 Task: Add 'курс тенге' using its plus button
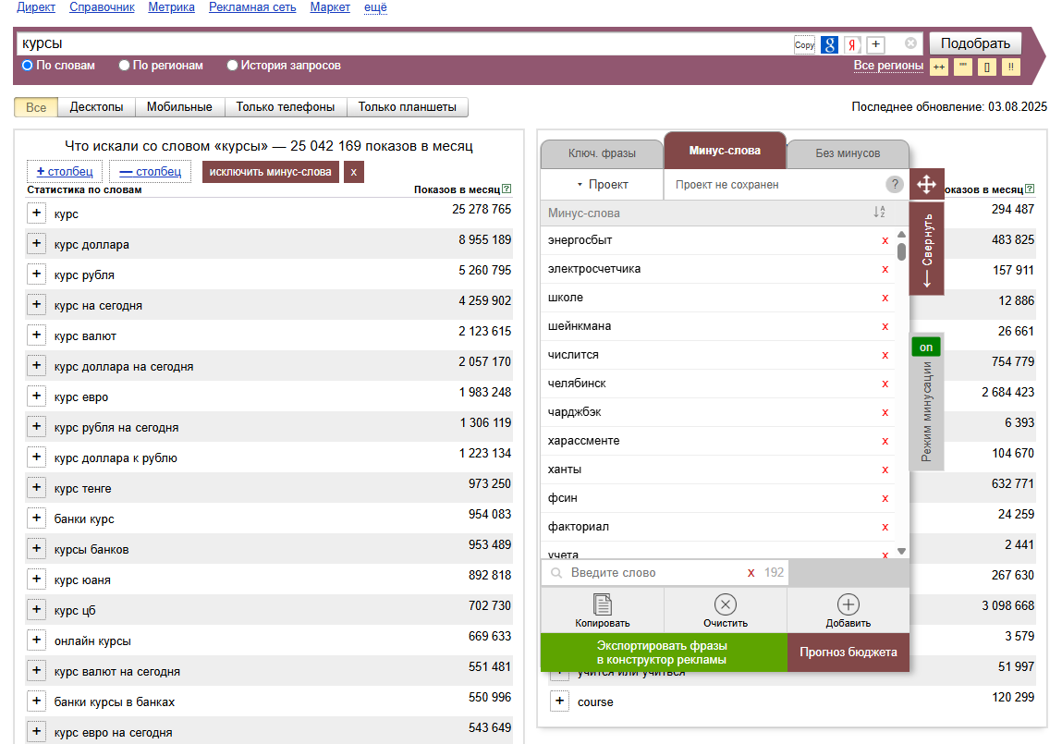[x=37, y=487]
